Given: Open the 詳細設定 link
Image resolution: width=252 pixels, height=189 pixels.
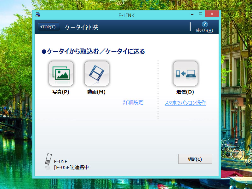Looking at the screenshot, I should click(133, 102).
